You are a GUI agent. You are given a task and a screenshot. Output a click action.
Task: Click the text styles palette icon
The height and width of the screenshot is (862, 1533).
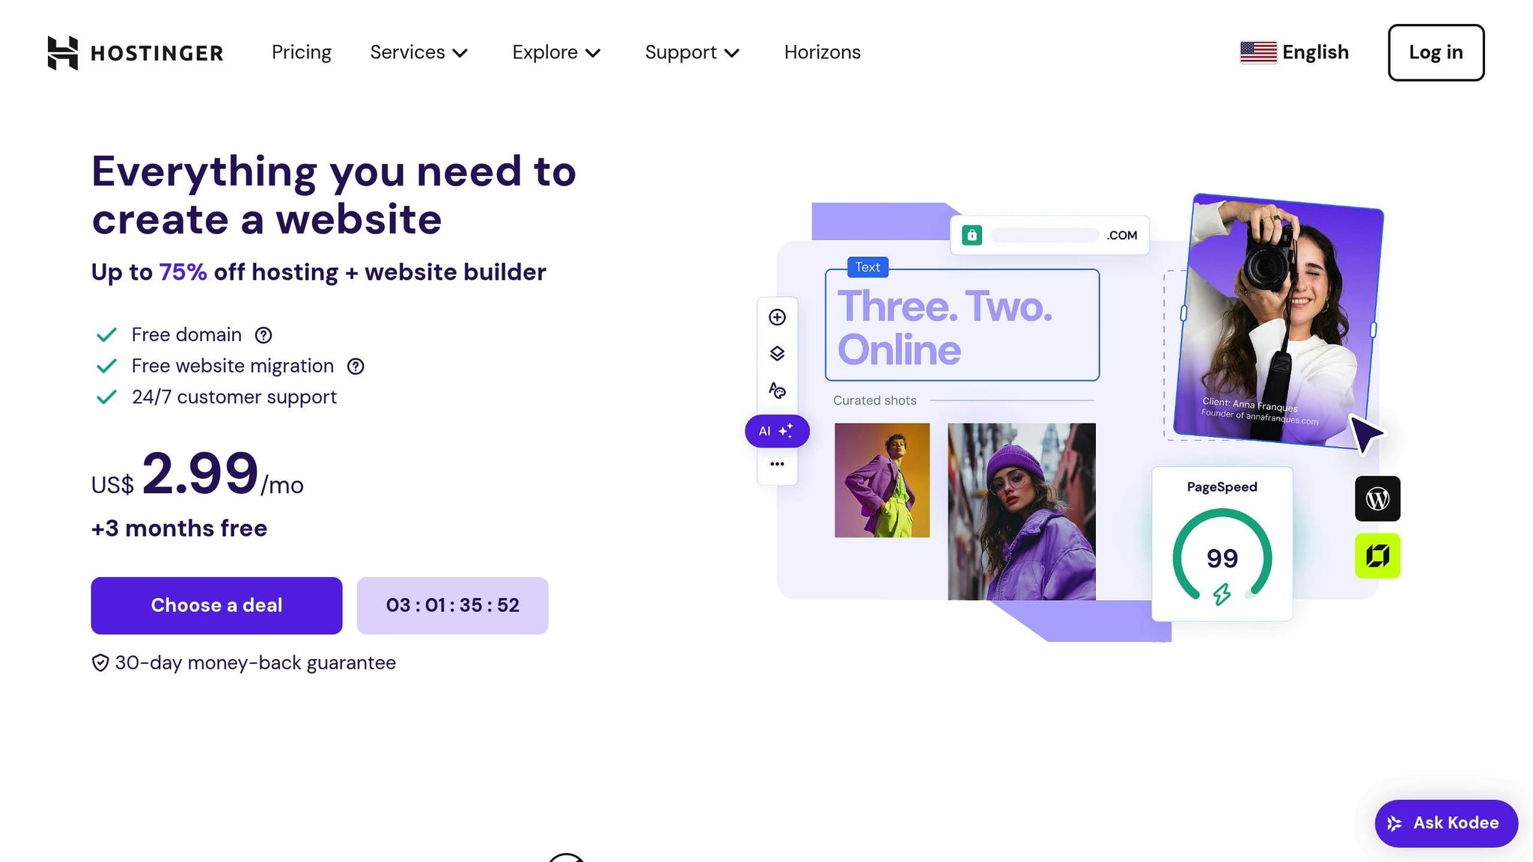point(777,390)
